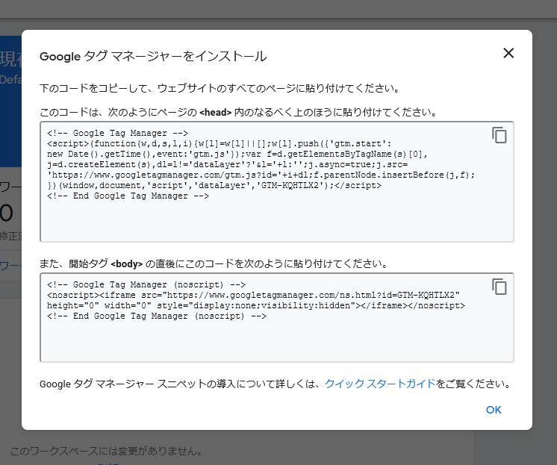
Task: Close the Google Tag Manager install dialog
Action: tap(508, 53)
